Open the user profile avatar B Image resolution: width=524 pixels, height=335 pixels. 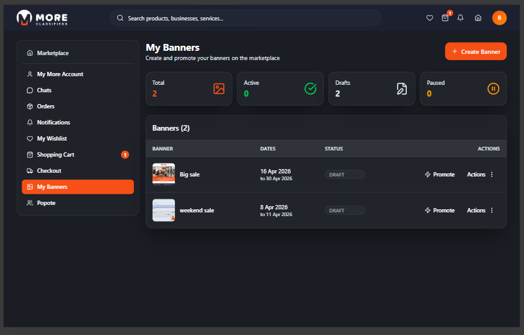499,18
